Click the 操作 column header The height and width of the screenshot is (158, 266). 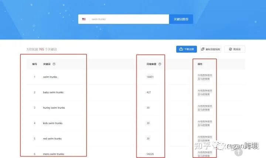[200, 64]
